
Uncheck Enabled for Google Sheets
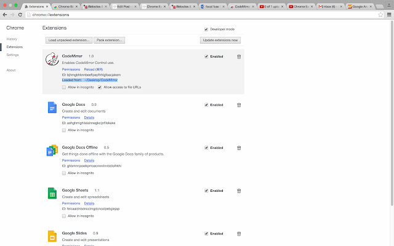point(206,191)
